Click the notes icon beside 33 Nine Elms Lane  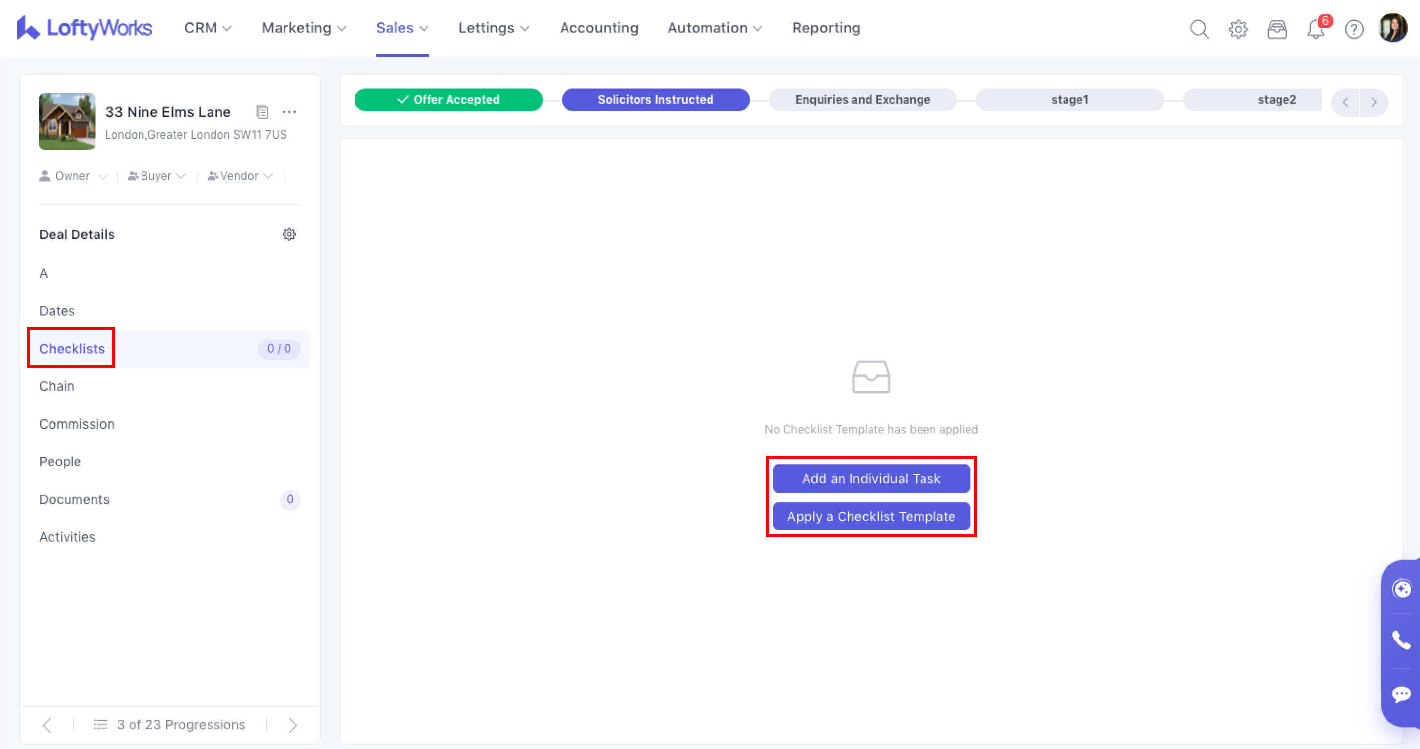[x=262, y=112]
